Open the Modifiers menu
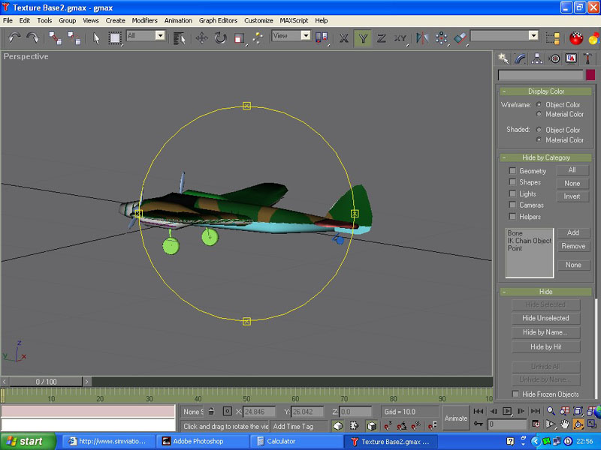The height and width of the screenshot is (450, 601). (x=144, y=20)
